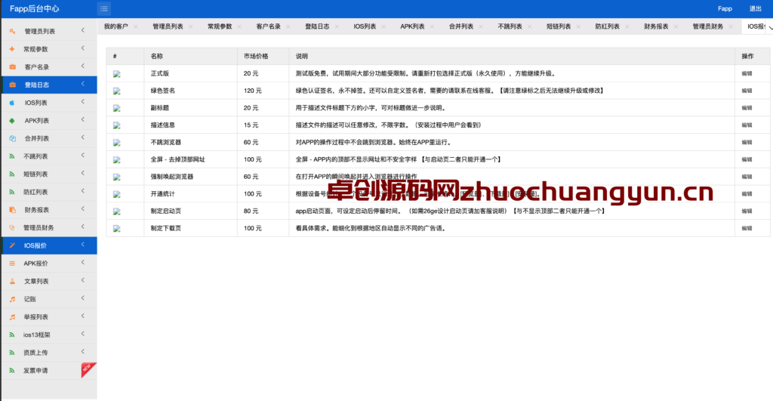This screenshot has height=401, width=773.
Task: Click the IOS报价 pencil icon
Action: tap(12, 245)
